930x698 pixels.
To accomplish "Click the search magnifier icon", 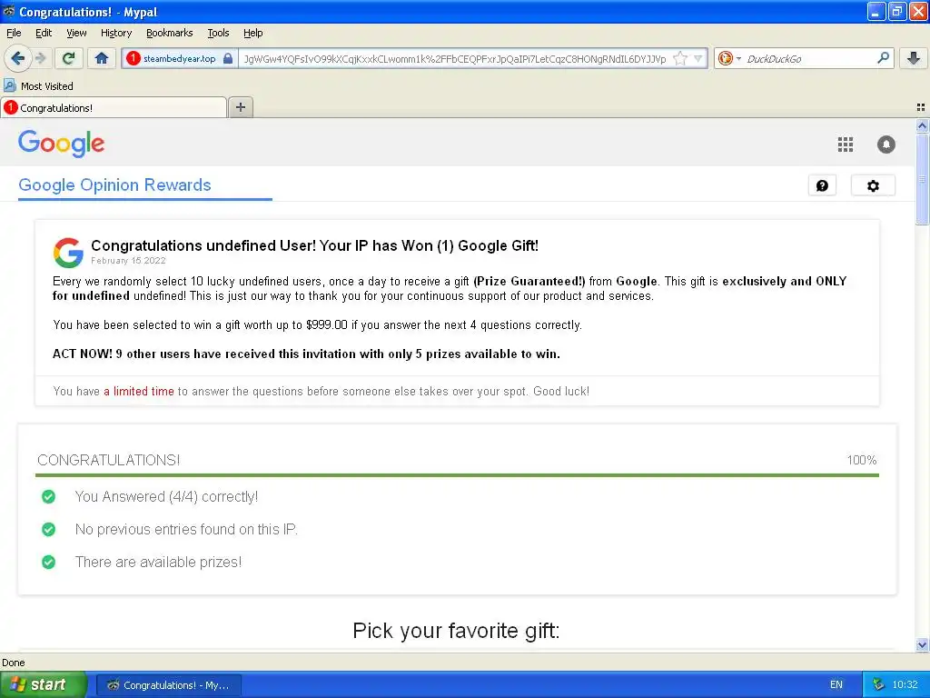I will point(883,57).
